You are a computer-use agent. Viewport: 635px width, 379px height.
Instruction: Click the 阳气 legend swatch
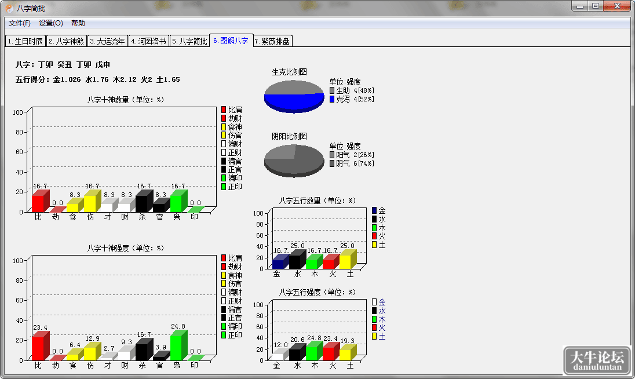coord(332,155)
